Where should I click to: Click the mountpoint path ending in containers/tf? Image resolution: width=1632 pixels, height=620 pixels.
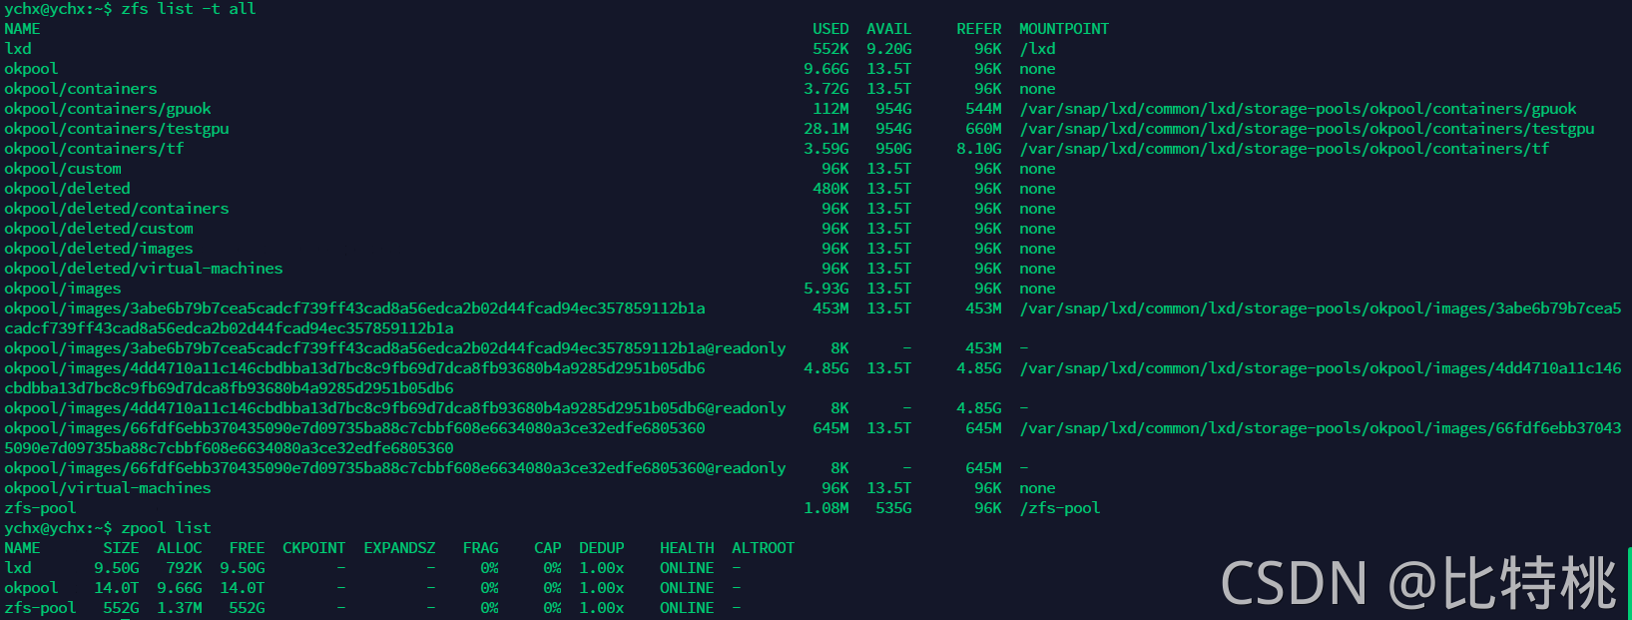pos(1285,149)
